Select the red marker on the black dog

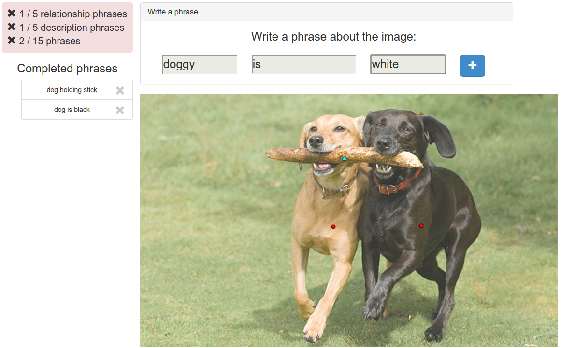click(x=421, y=226)
